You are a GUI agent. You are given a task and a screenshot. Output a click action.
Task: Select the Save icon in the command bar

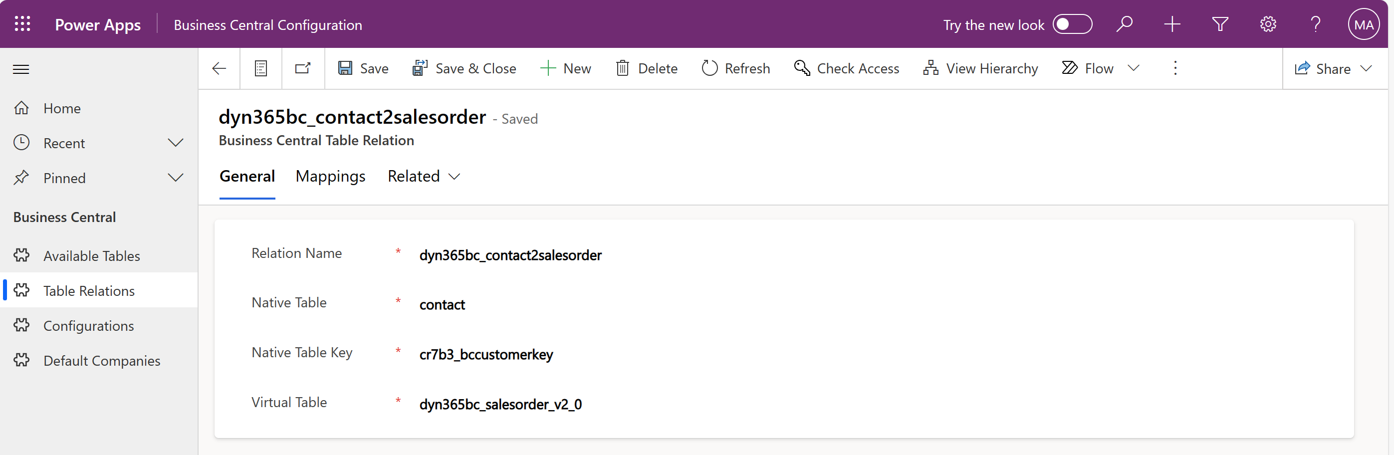tap(346, 68)
